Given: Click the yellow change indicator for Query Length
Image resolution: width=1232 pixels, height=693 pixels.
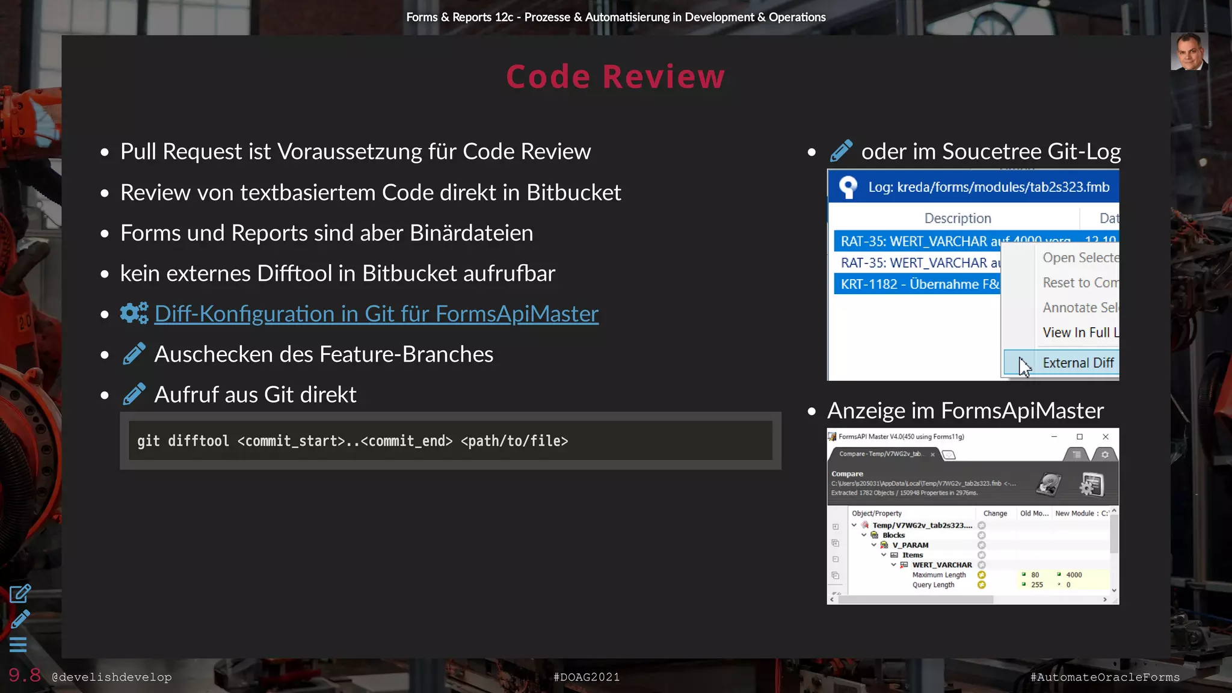Looking at the screenshot, I should point(981,585).
